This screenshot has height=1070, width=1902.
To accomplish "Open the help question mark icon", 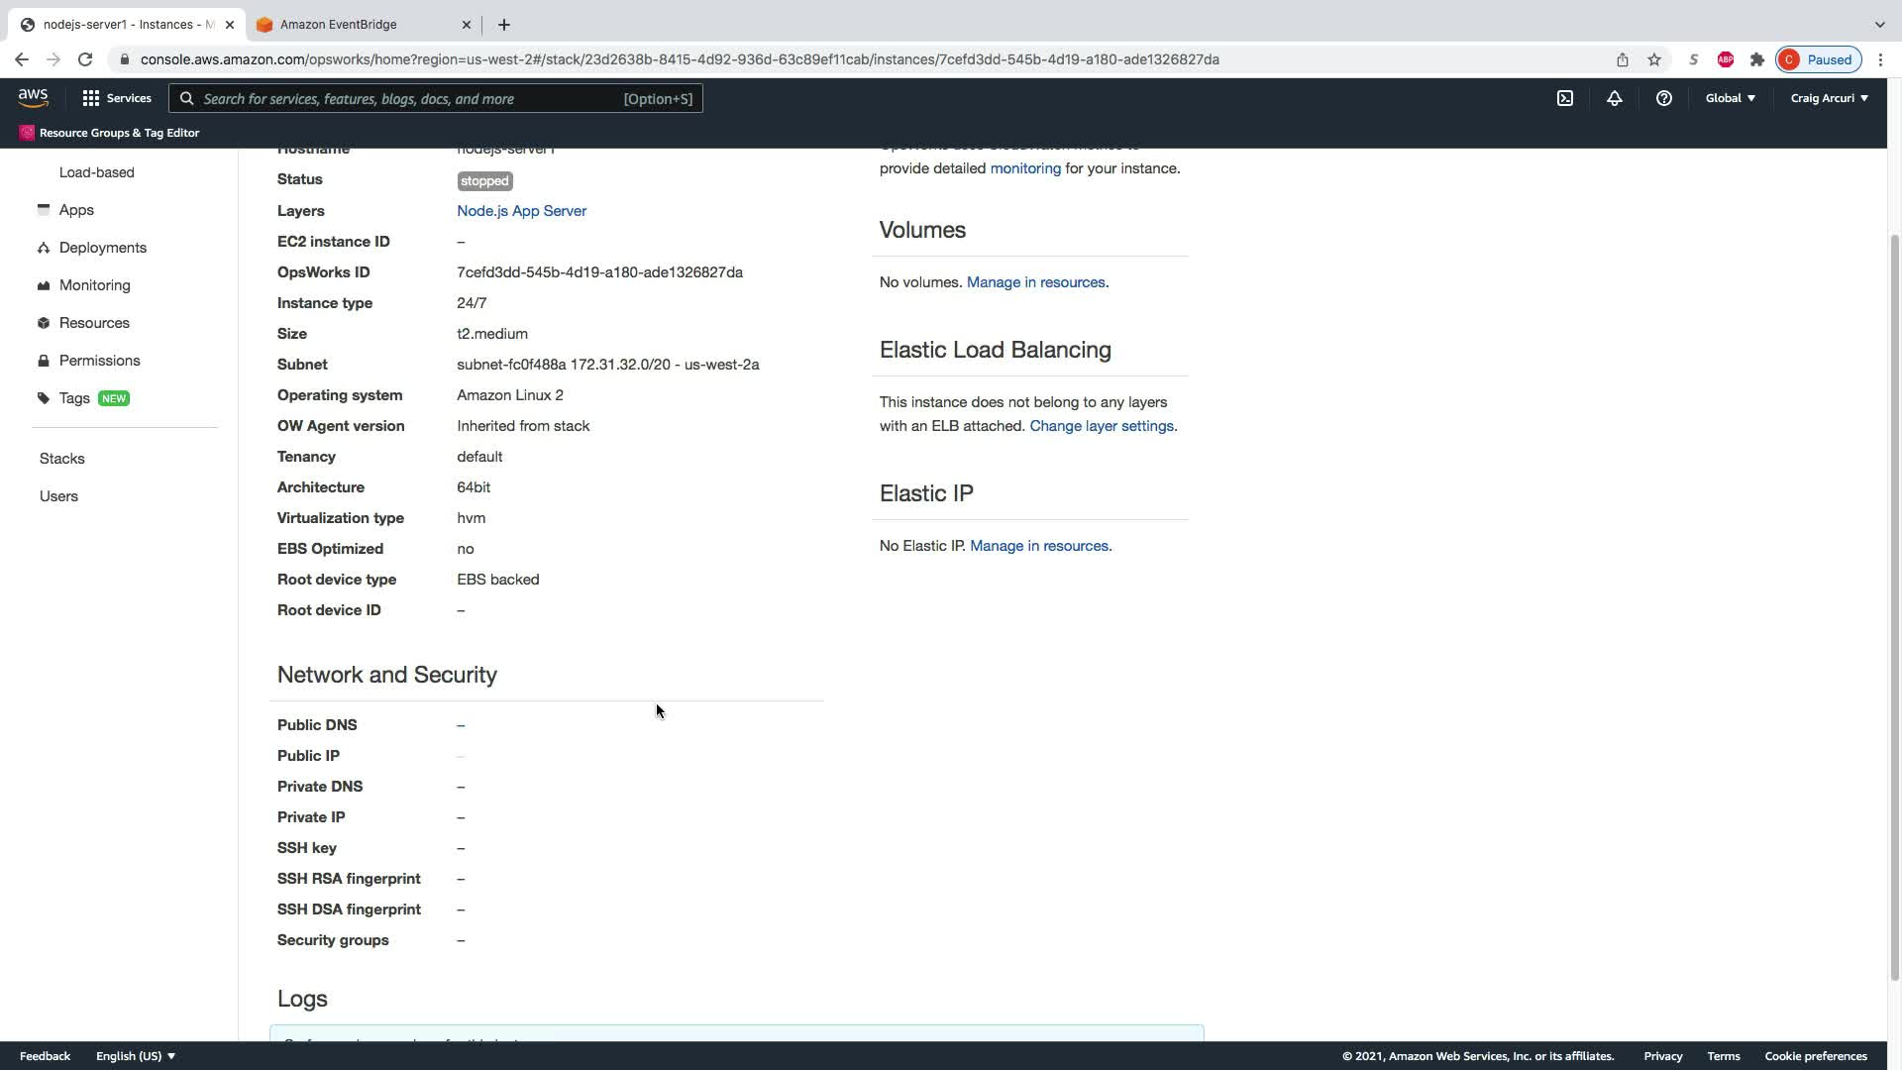I will (x=1664, y=98).
